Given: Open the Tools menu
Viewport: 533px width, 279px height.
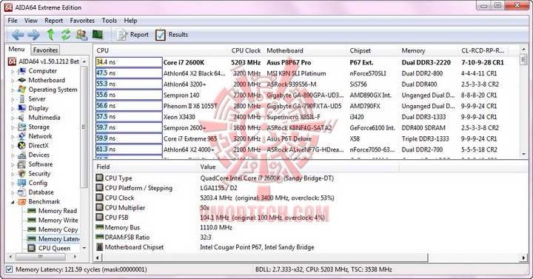Looking at the screenshot, I should (109, 21).
